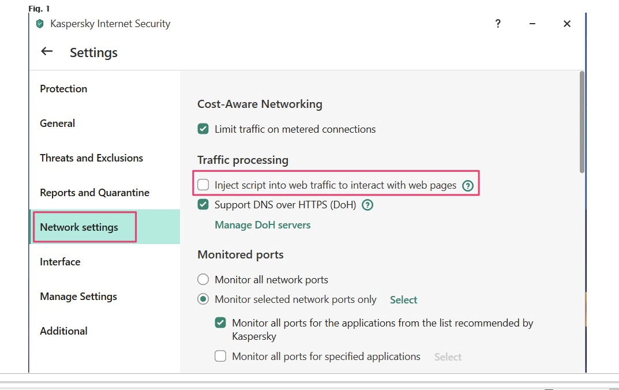Click the Kaspersky shield logo icon
This screenshot has width=619, height=390.
40,24
